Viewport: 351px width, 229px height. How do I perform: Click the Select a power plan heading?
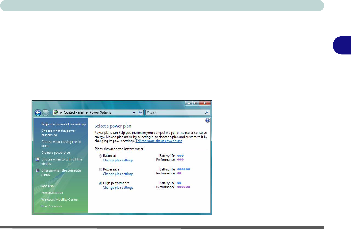[113, 126]
